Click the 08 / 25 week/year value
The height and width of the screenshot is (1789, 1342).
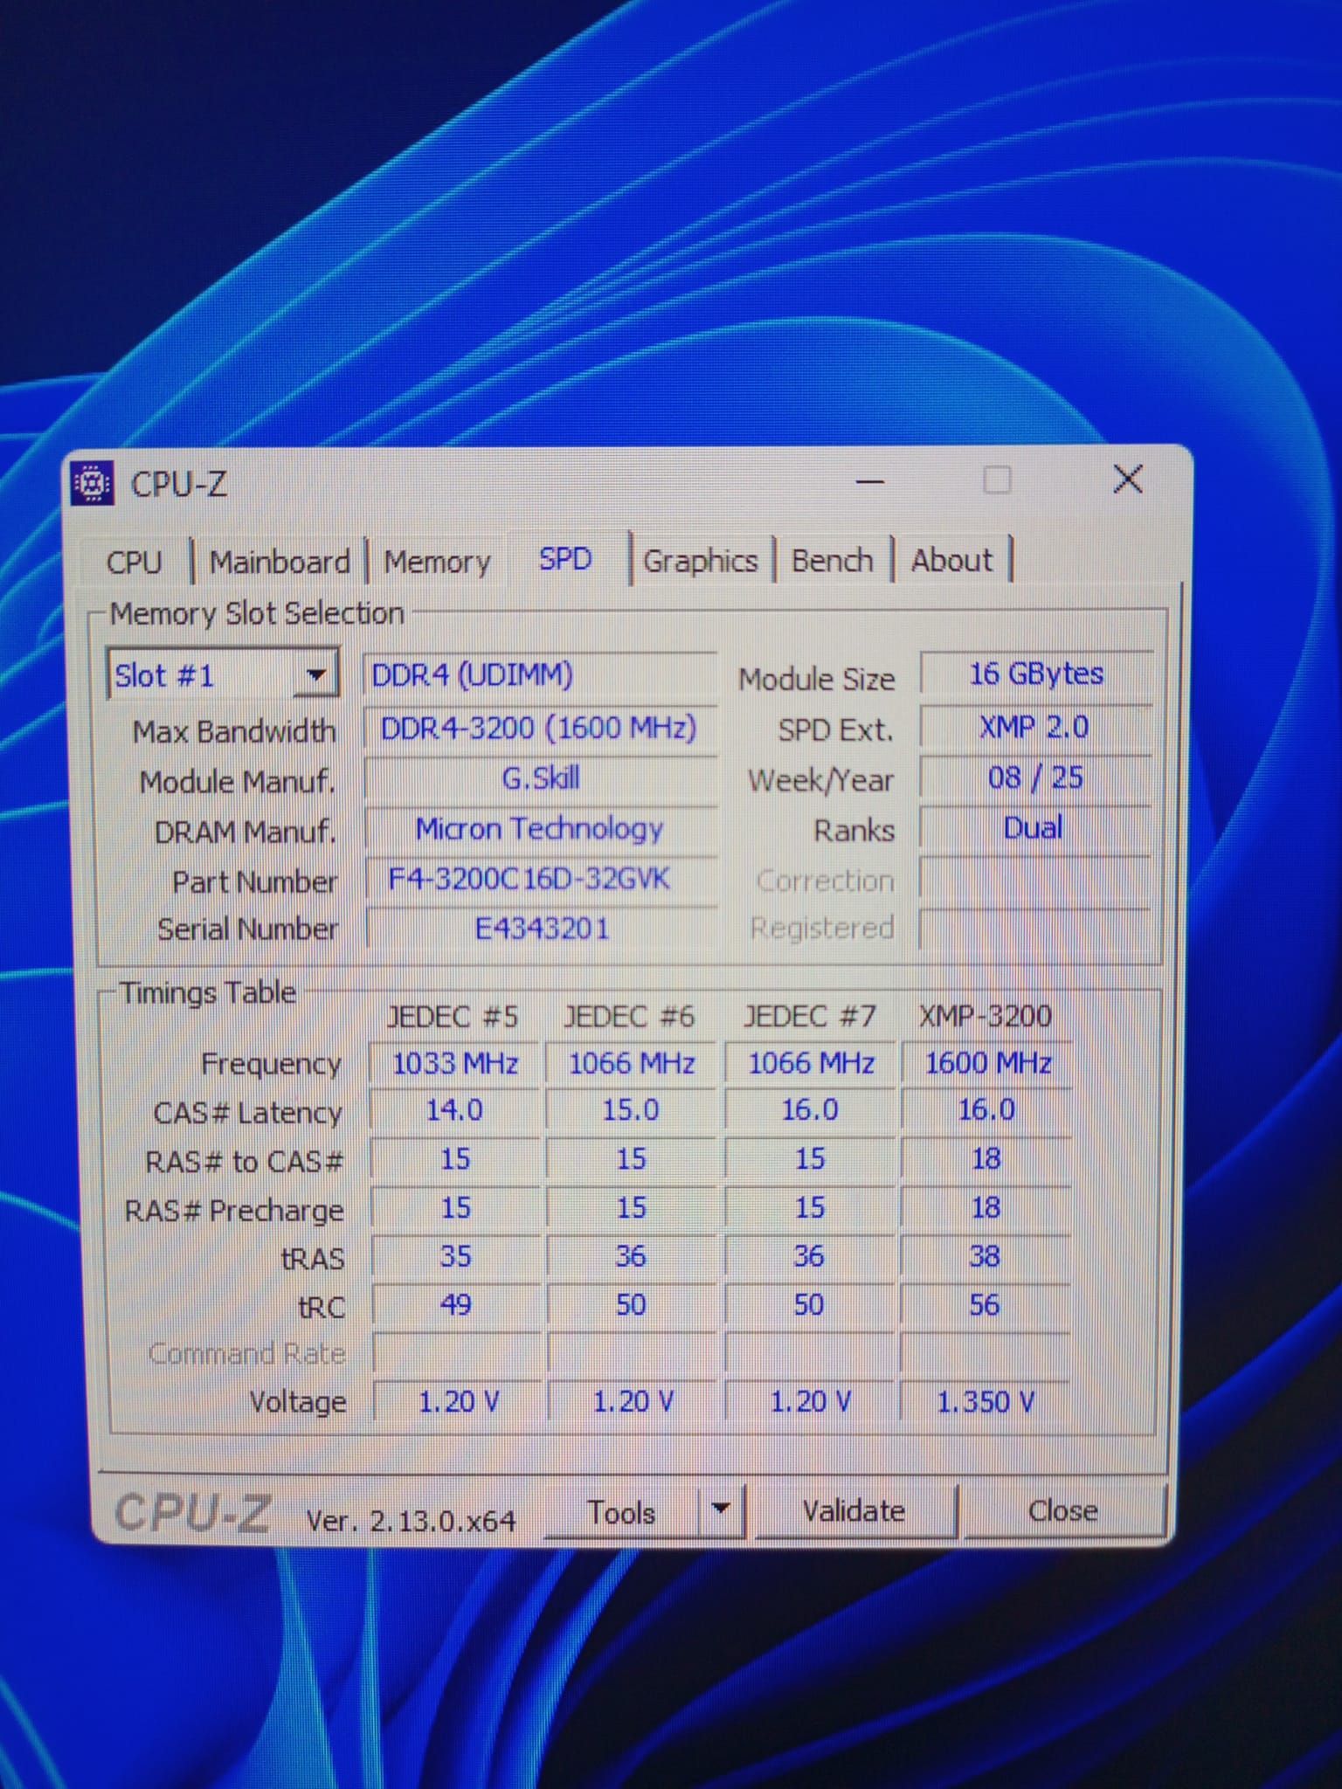(1036, 777)
